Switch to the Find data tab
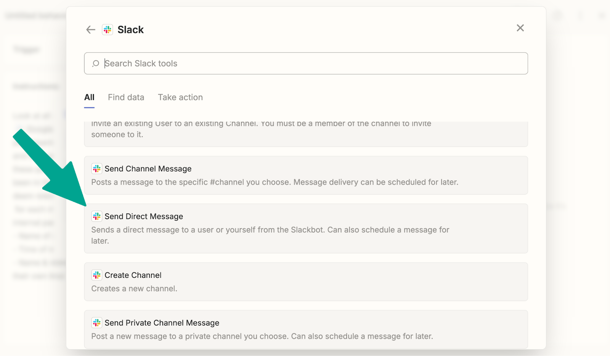610x356 pixels. pyautogui.click(x=126, y=97)
